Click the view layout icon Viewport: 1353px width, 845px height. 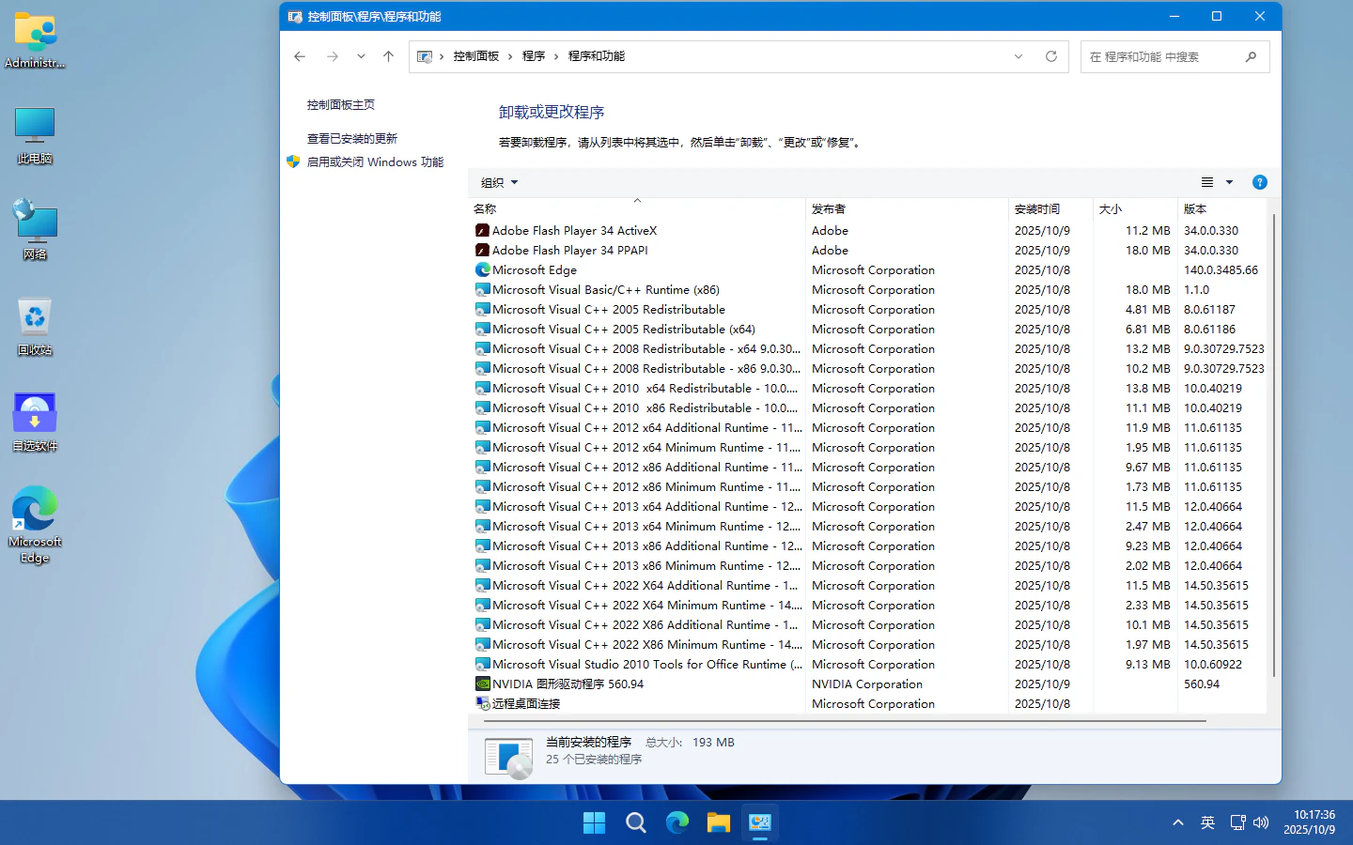(1207, 182)
